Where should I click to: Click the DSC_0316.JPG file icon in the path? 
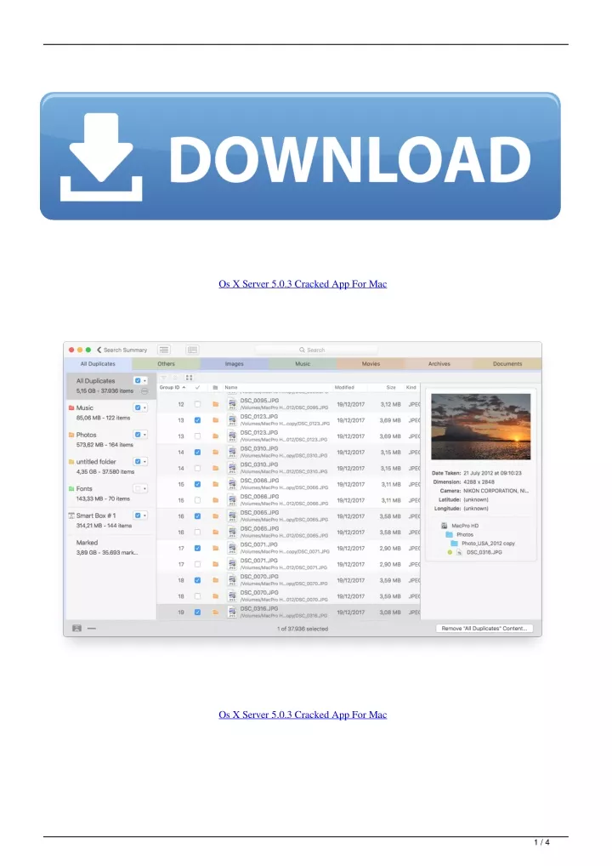pos(459,552)
